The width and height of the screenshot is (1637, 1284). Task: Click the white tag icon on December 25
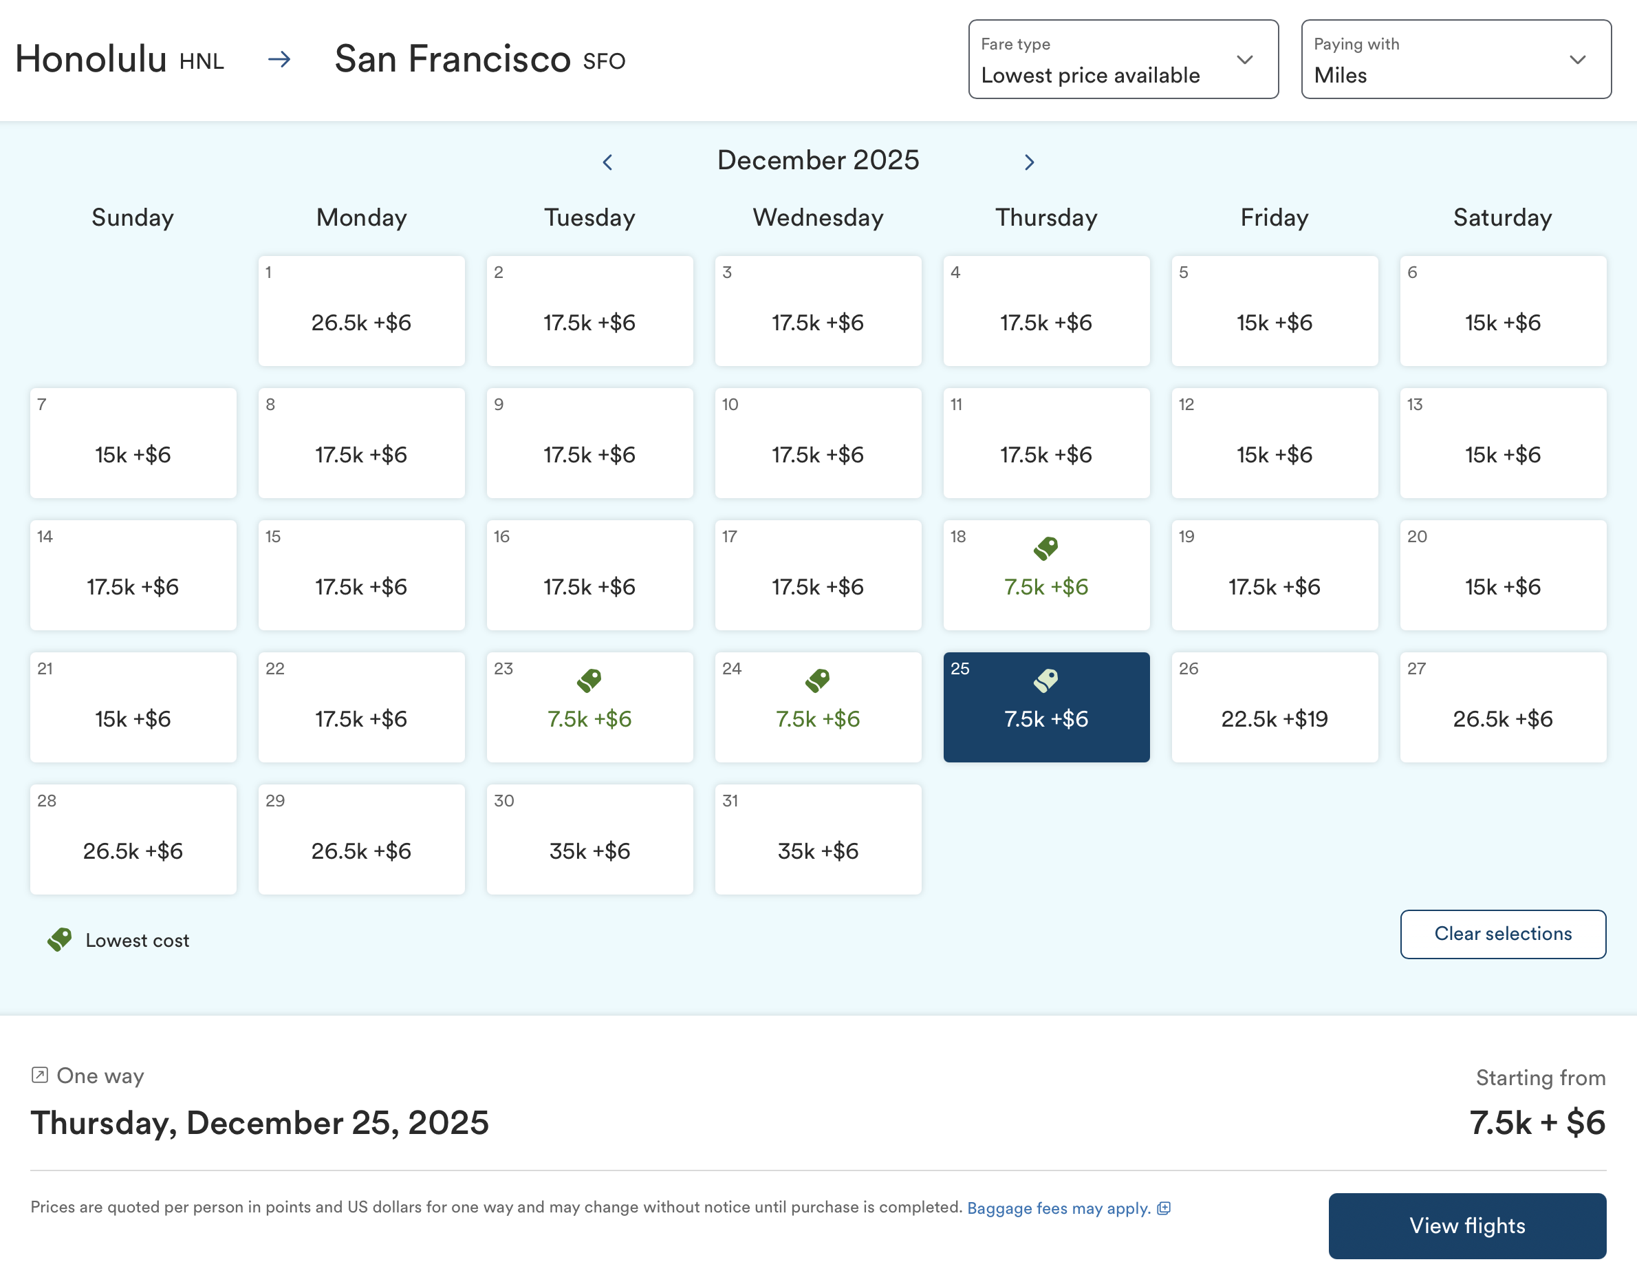(1045, 681)
